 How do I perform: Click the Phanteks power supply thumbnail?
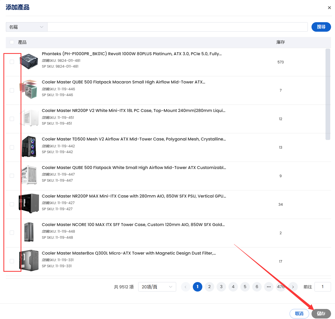[29, 62]
